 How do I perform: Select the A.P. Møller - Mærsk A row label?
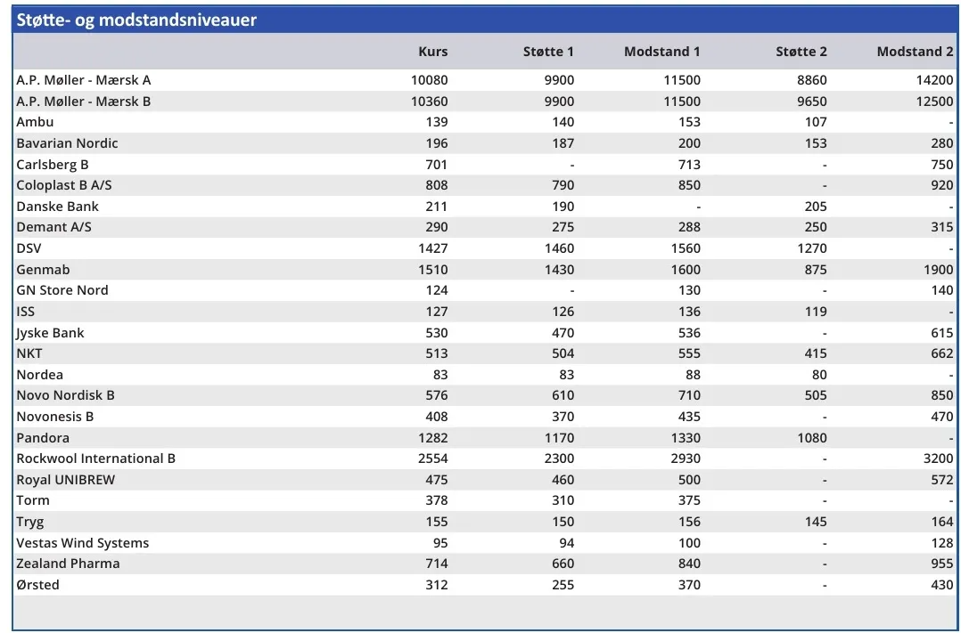[84, 80]
